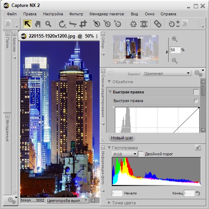Open the Правка menu
The width and height of the screenshot is (209, 209).
click(x=30, y=14)
